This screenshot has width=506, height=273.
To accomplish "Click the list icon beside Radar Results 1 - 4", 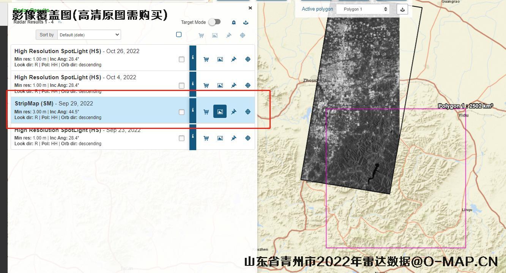I will [x=60, y=22].
